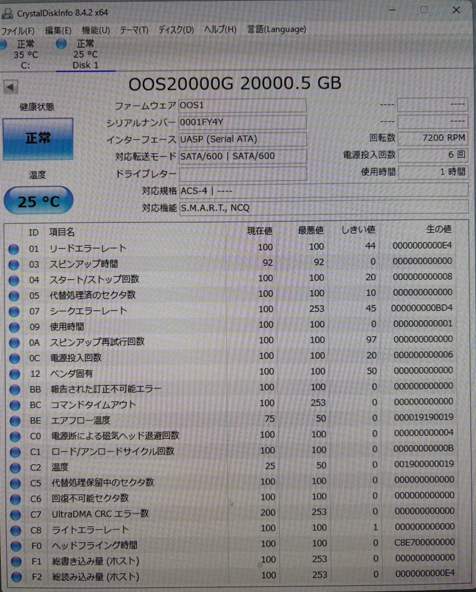Click the 200 current value of UltraDMA row
The height and width of the screenshot is (592, 476).
click(x=268, y=513)
